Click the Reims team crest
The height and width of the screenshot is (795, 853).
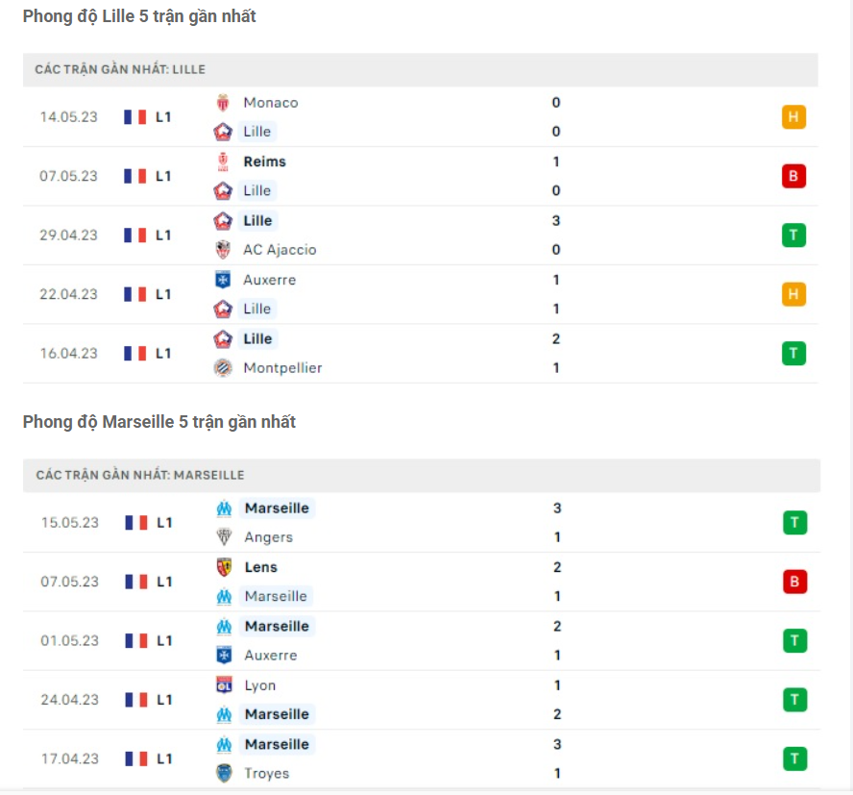tap(223, 161)
